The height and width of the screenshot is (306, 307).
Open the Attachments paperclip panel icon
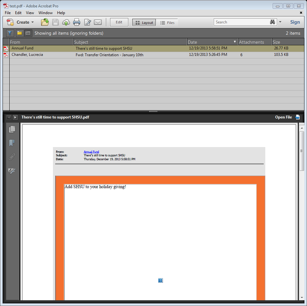[x=12, y=157]
